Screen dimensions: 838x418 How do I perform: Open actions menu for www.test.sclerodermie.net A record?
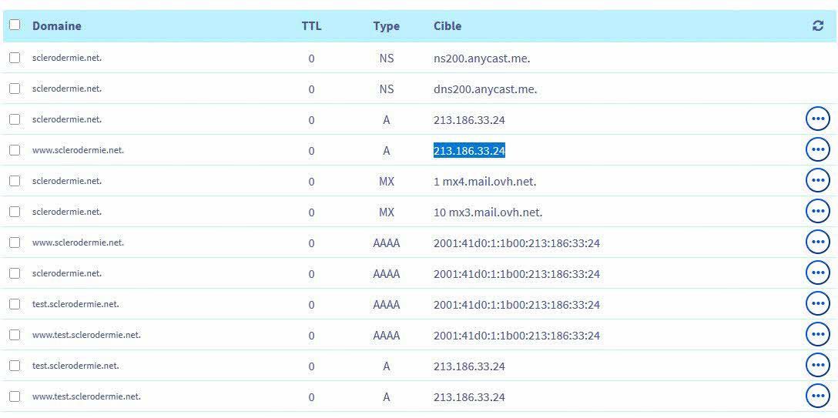click(817, 396)
